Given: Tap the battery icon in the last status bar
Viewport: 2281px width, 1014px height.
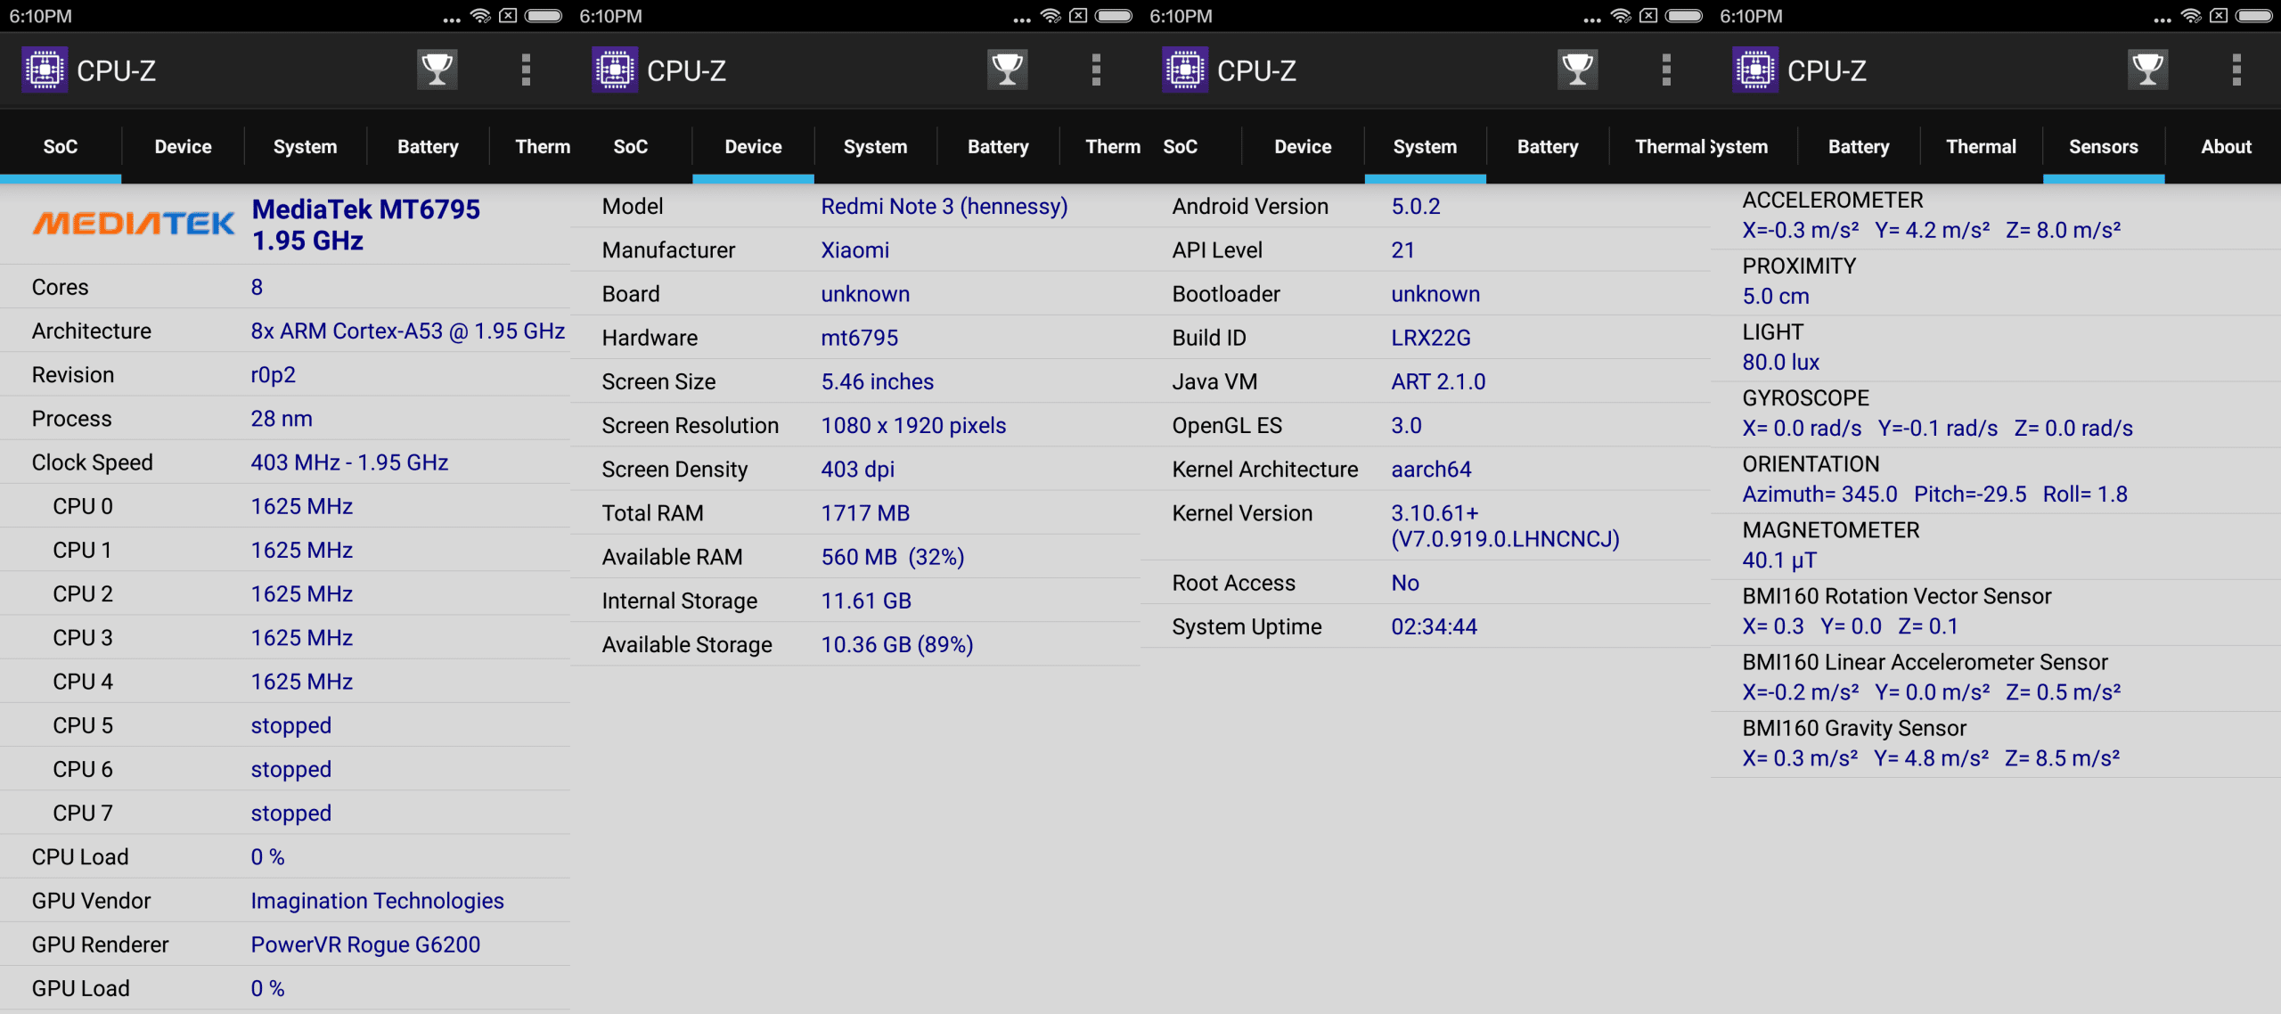Looking at the screenshot, I should click(x=2254, y=16).
